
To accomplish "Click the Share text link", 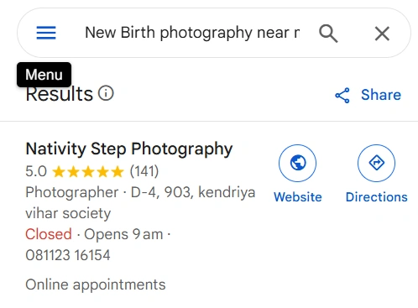I will pos(381,95).
